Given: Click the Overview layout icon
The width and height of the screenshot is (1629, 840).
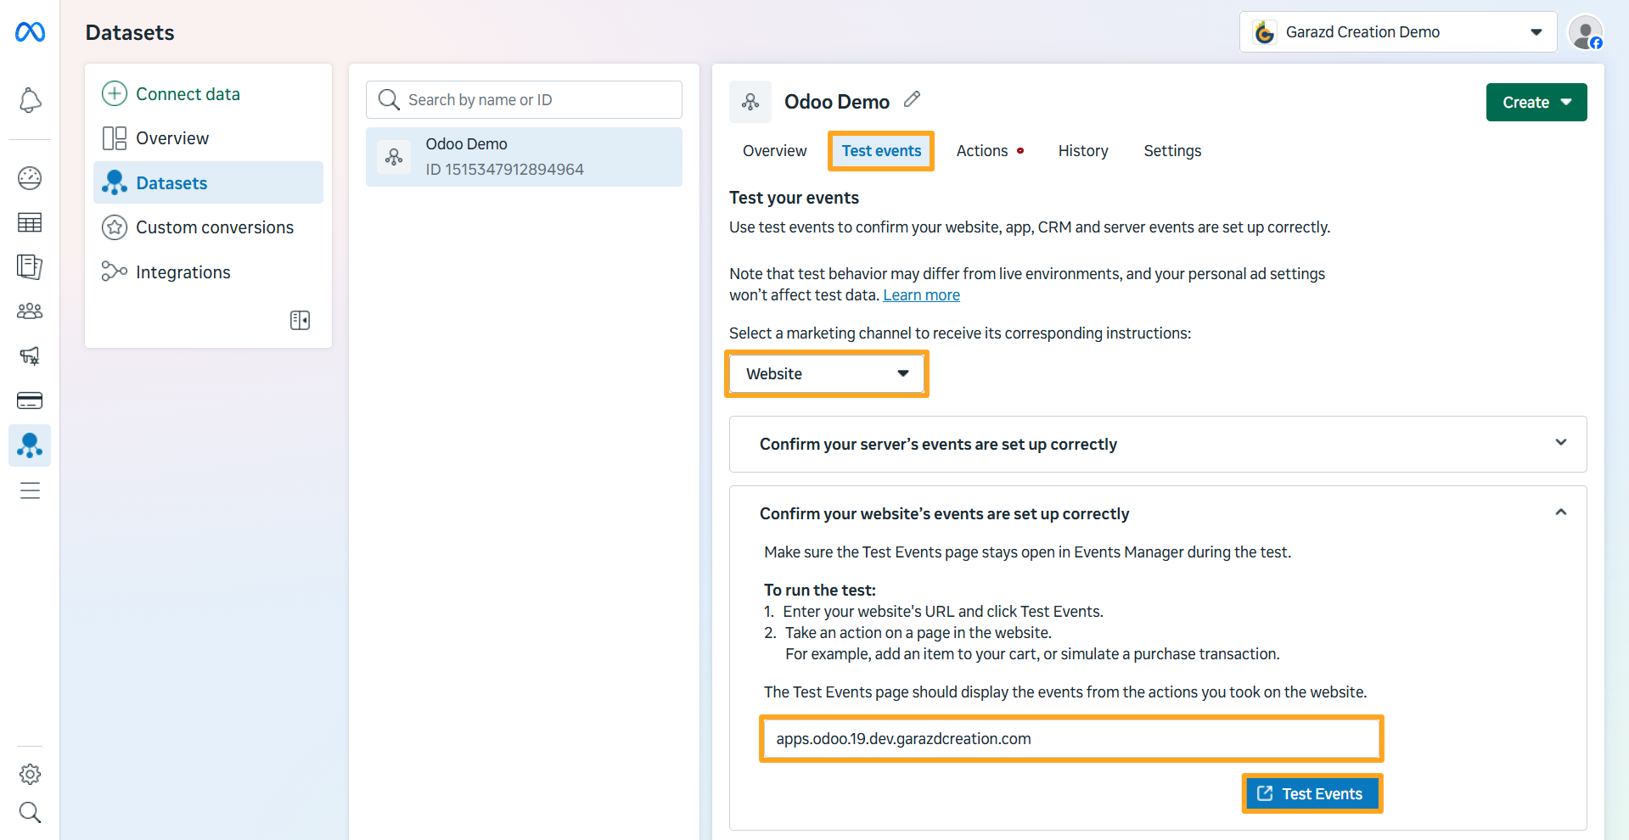Looking at the screenshot, I should (115, 138).
